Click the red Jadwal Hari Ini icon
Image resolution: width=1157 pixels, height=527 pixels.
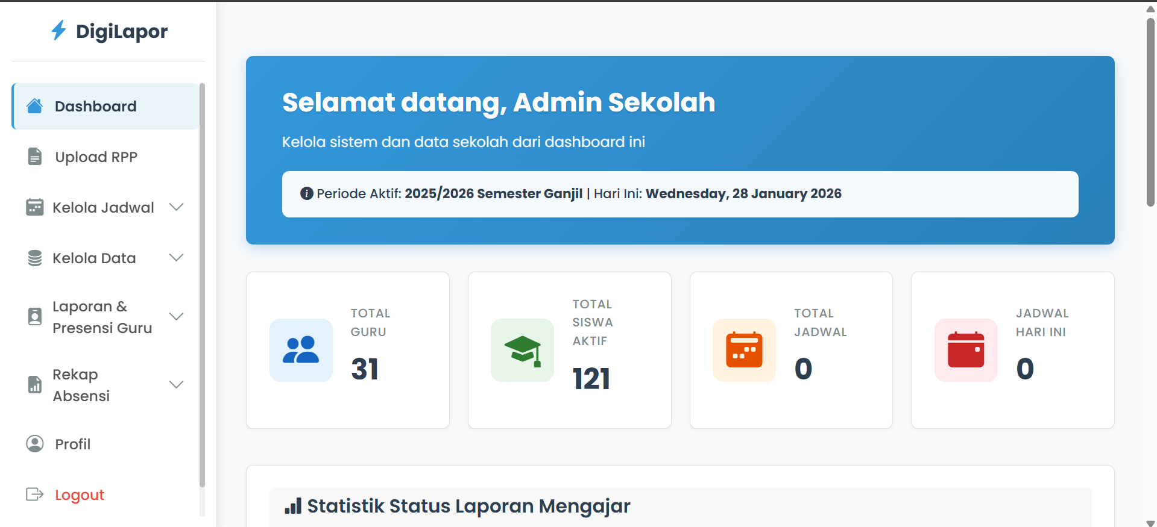(x=966, y=350)
